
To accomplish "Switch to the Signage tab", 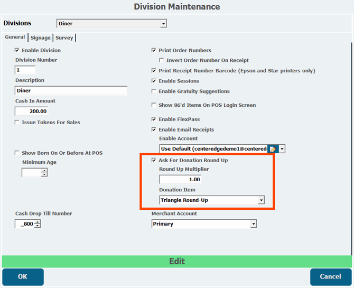I will 41,38.
